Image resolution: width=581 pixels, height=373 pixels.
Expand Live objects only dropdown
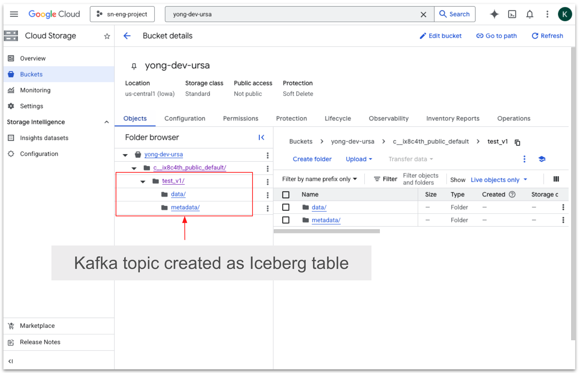click(x=499, y=180)
